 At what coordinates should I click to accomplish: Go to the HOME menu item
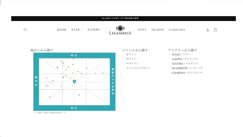62,30
